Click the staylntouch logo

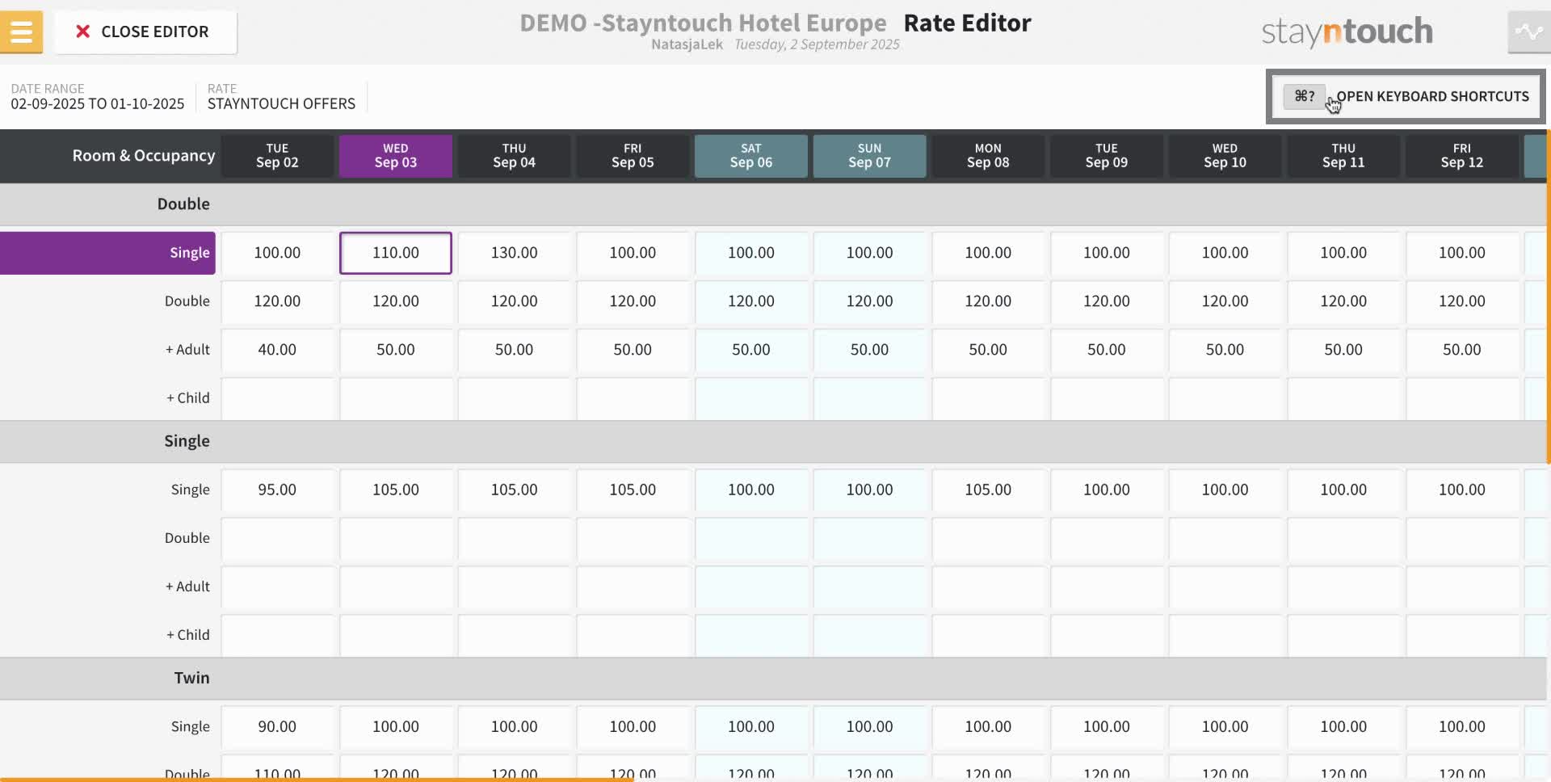pyautogui.click(x=1347, y=32)
